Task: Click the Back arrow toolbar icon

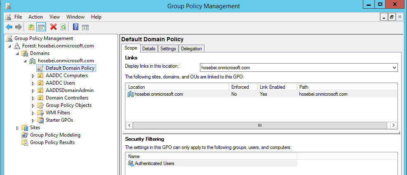Action: click(x=9, y=27)
